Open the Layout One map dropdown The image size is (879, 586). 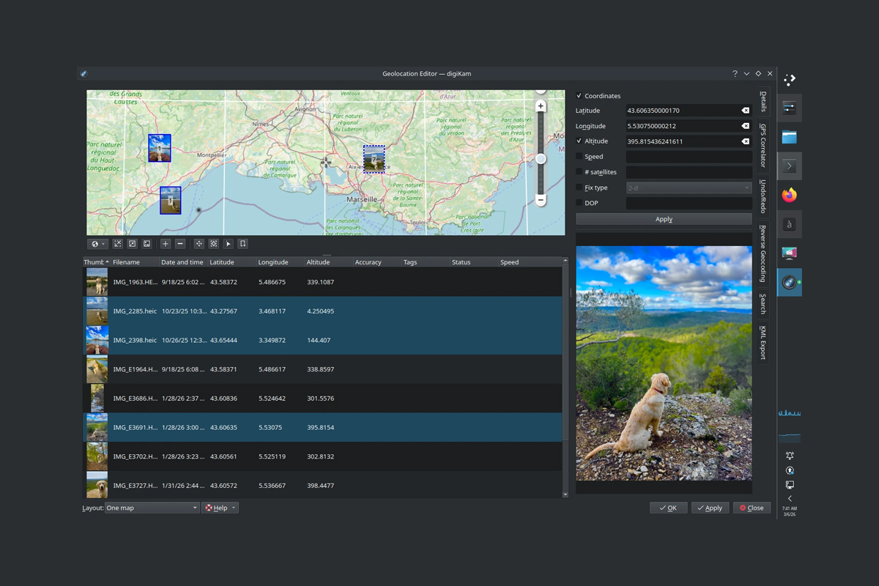pos(152,508)
